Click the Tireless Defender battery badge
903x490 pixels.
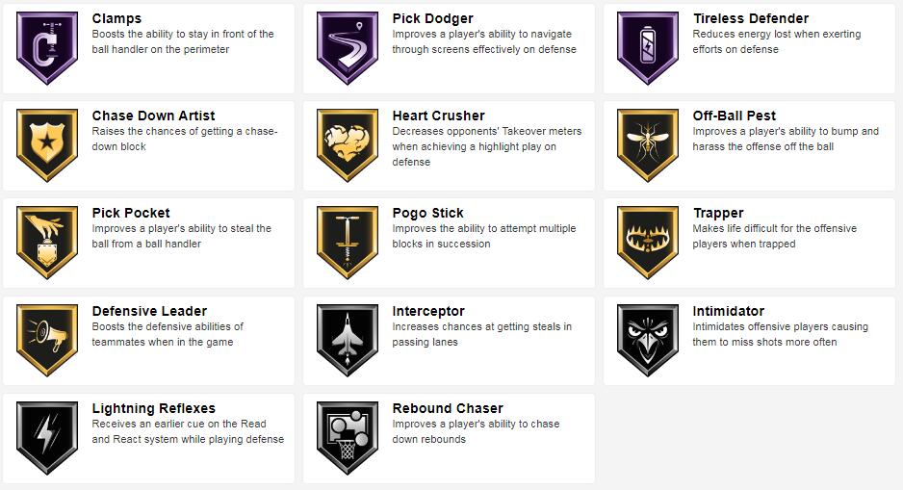(x=648, y=48)
